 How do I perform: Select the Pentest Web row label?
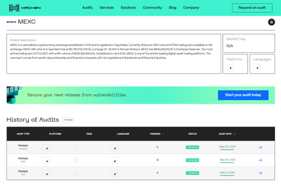(x=23, y=160)
